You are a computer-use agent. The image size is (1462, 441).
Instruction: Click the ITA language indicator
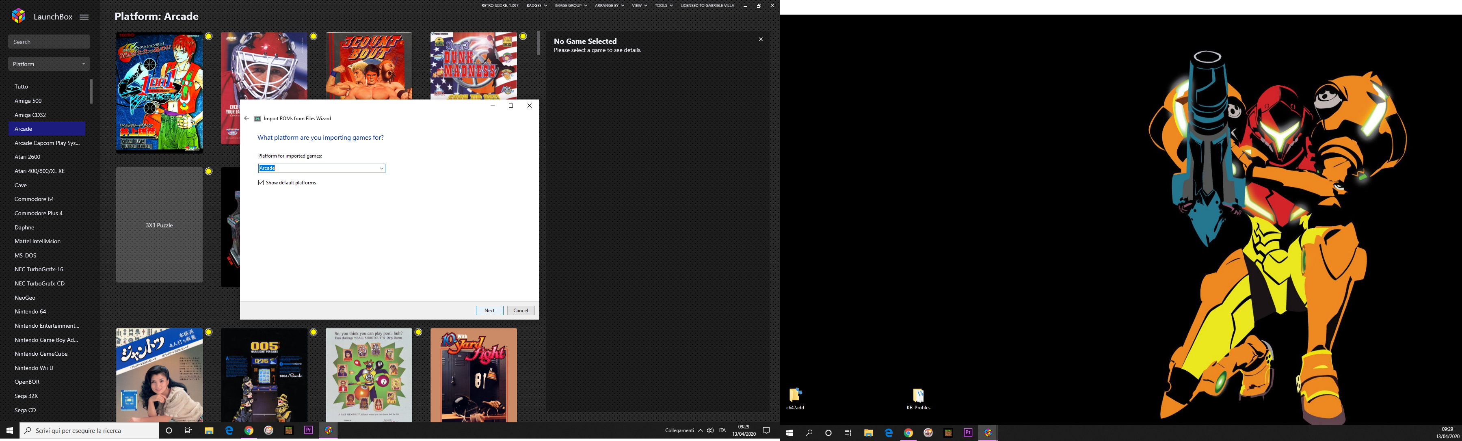tap(722, 431)
